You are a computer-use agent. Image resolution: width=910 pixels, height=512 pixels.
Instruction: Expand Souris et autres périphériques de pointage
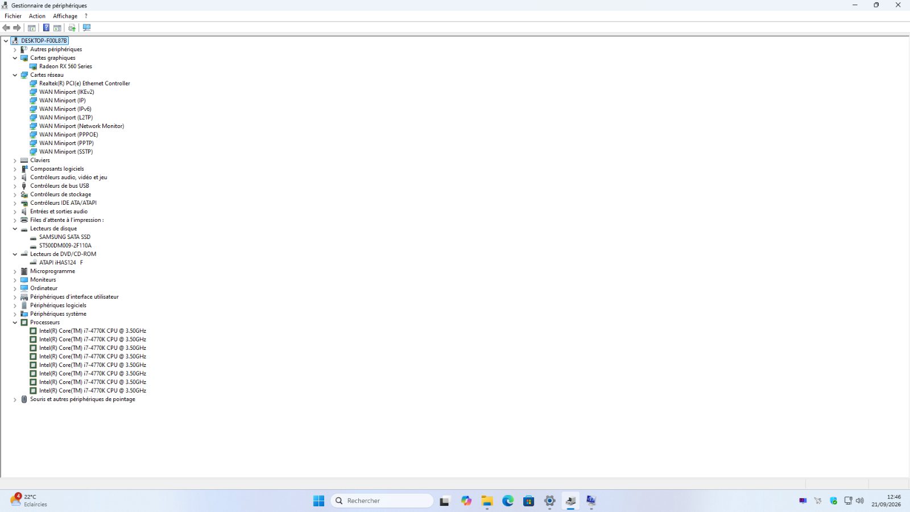pyautogui.click(x=15, y=399)
